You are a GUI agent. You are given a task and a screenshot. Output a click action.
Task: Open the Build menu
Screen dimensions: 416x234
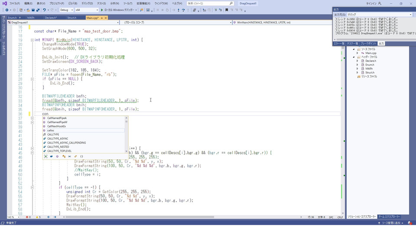coord(73,3)
